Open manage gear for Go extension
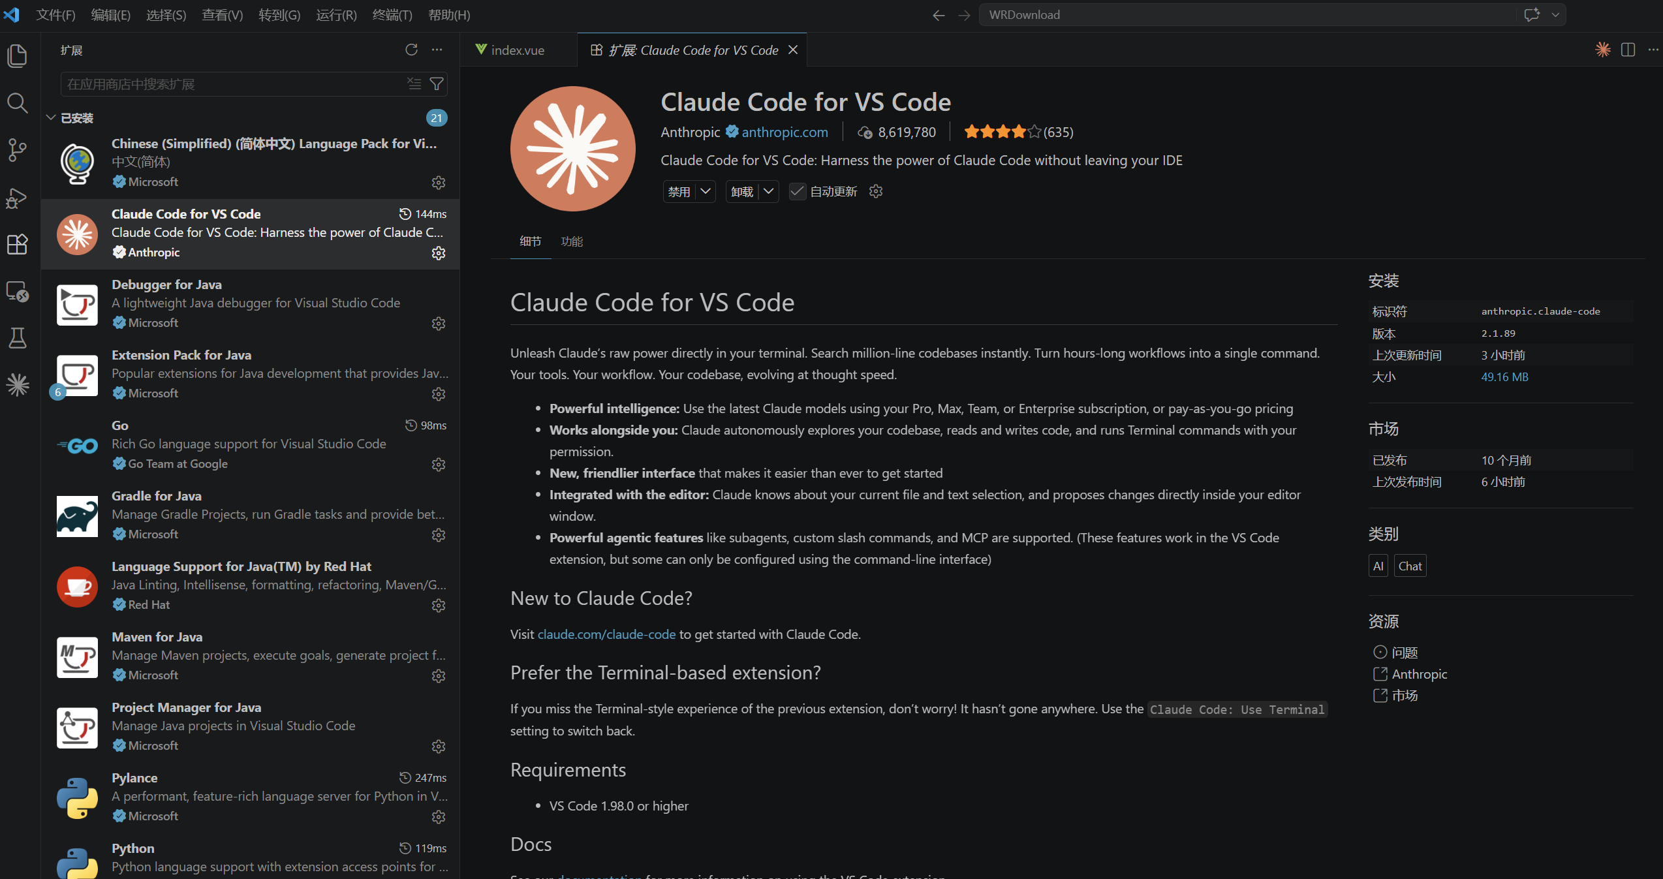1663x879 pixels. click(439, 465)
